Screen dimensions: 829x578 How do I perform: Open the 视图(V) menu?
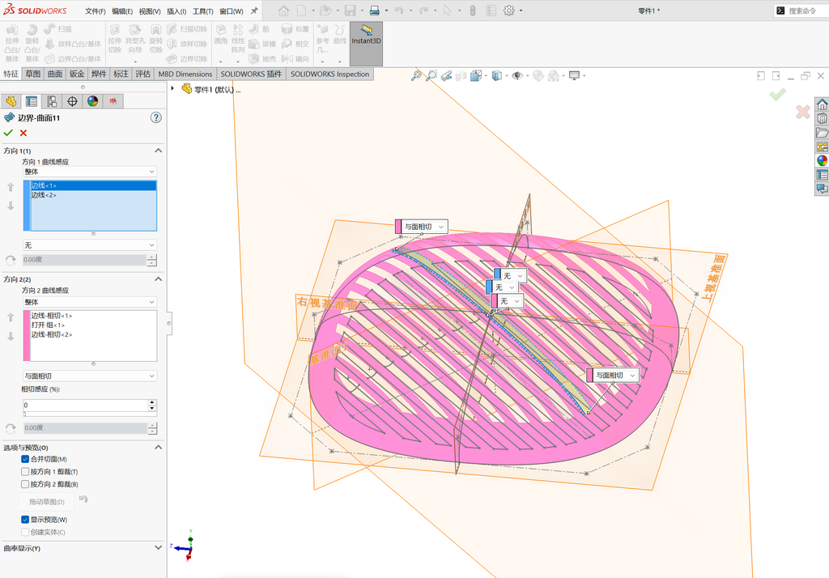pos(150,11)
